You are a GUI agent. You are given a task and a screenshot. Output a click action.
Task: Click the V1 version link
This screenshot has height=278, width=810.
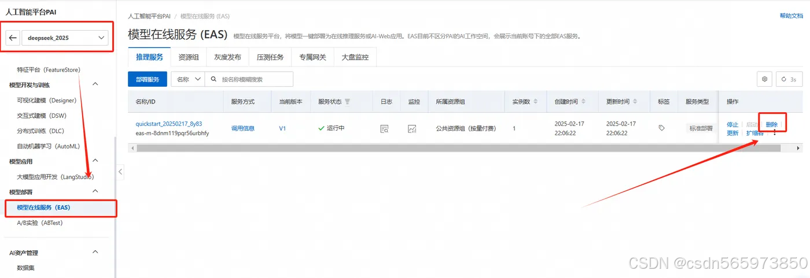coord(282,128)
